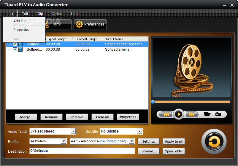The image size is (238, 166).
Task: Open the All Profiles category dropdown
Action: coord(64,141)
